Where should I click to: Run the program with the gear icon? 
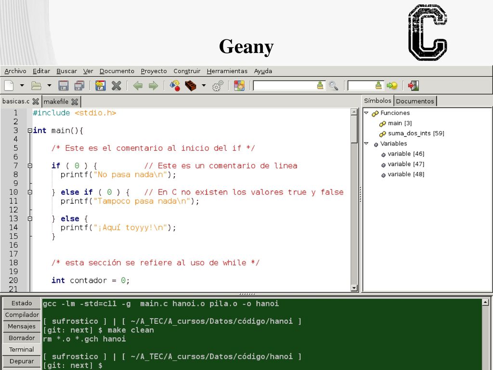(x=218, y=86)
